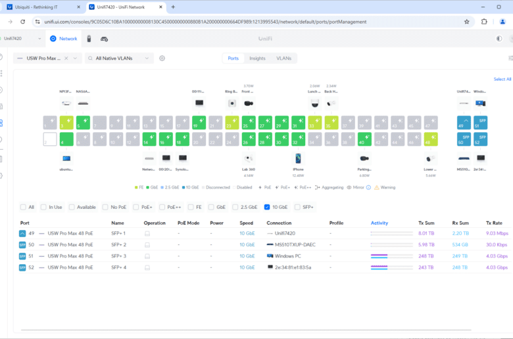Check the SFP+ filter checkbox
Image resolution: width=513 pixels, height=339 pixels.
[x=297, y=207]
